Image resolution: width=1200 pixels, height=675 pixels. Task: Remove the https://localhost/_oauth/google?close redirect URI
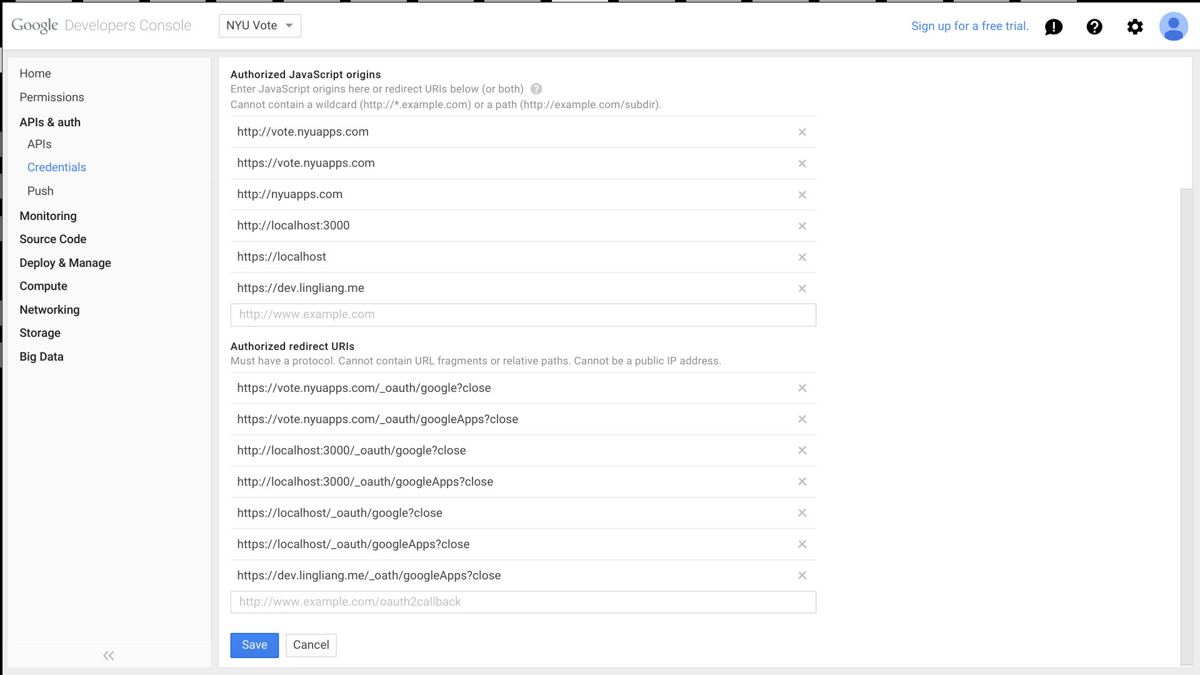click(x=802, y=513)
